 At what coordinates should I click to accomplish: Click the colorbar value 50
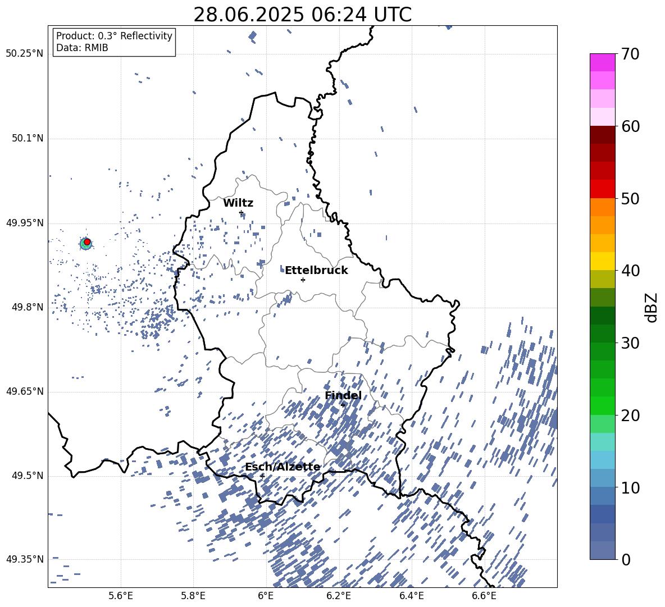[630, 198]
